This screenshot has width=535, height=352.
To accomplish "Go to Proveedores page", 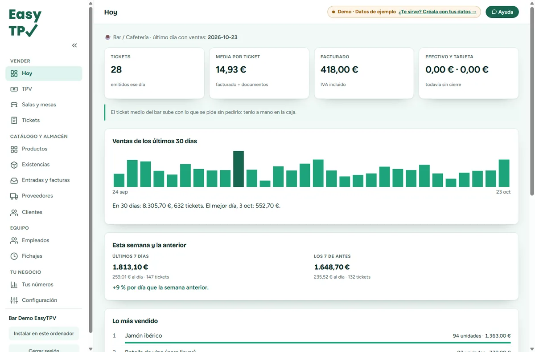I will coord(44,196).
